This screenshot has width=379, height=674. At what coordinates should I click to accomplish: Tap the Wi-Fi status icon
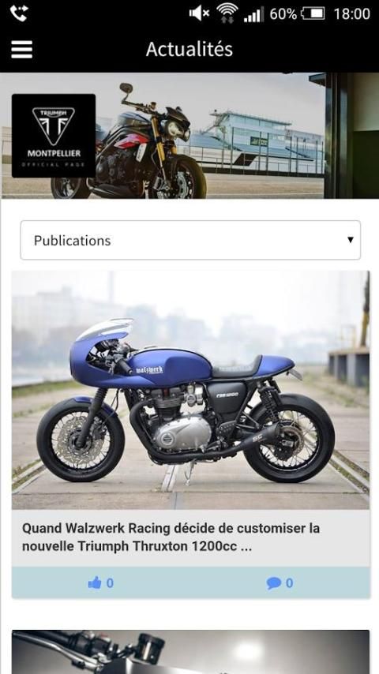click(x=227, y=13)
